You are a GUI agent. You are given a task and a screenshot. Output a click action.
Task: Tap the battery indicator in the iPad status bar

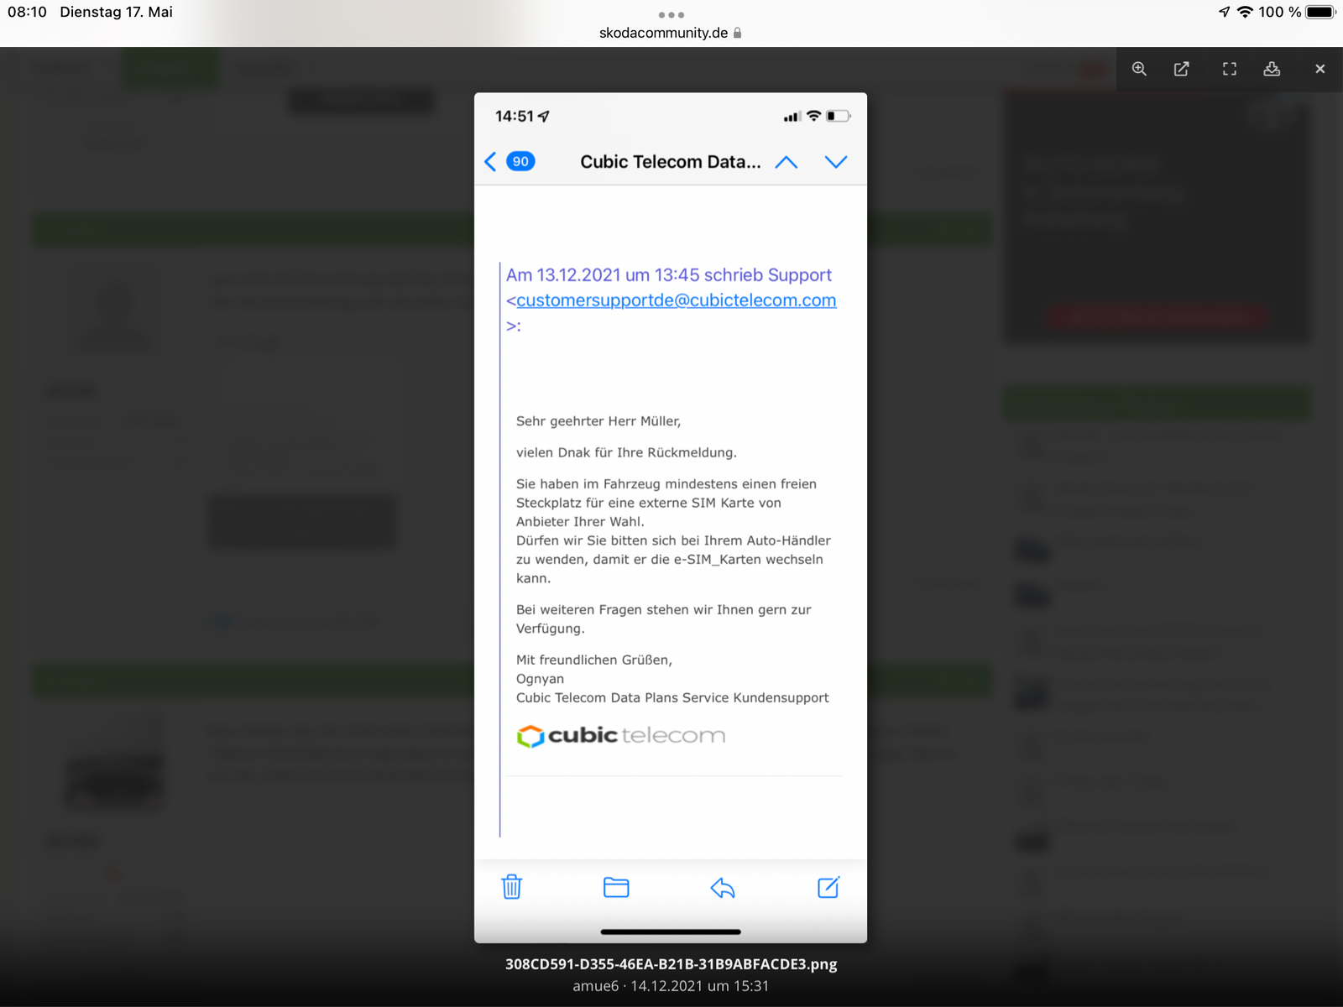tap(1319, 12)
